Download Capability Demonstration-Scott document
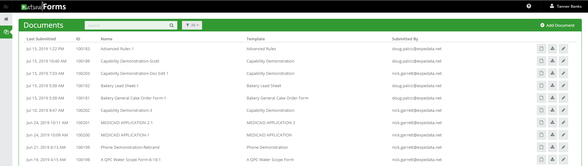The image size is (588, 166). coord(552,61)
